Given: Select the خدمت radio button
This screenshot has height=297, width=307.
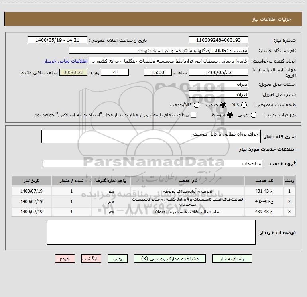Looking at the screenshot, I should [223, 105].
